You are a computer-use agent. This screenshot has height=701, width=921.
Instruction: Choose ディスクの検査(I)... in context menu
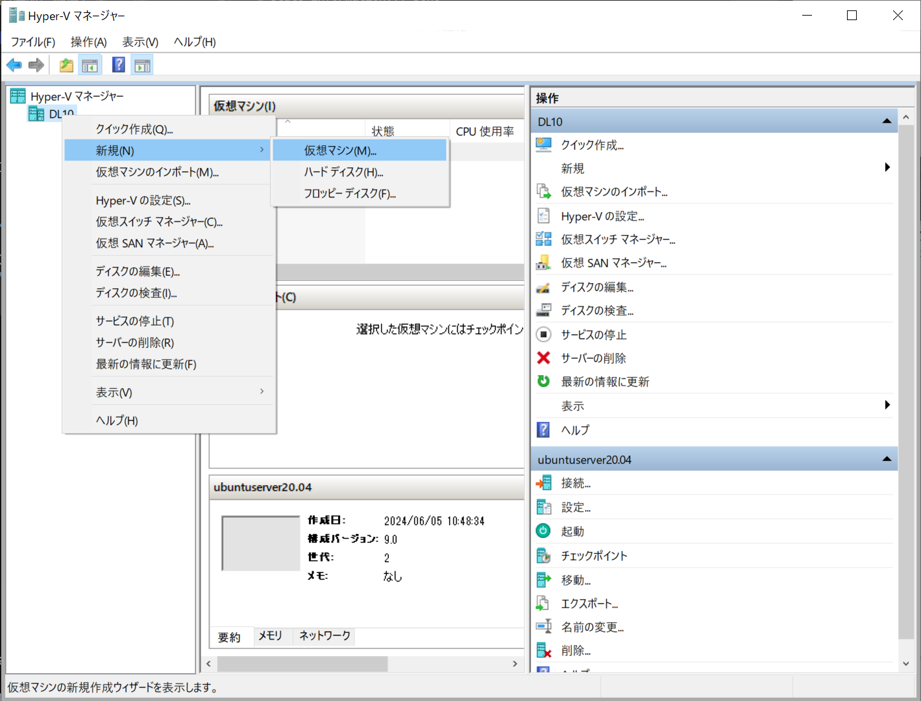pos(169,293)
